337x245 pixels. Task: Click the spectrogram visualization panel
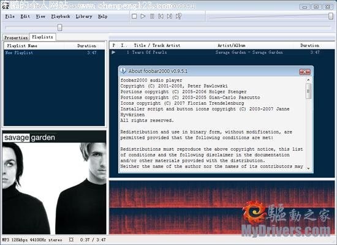click(x=222, y=208)
